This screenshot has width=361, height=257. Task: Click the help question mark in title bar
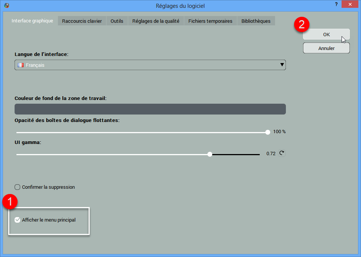336,4
